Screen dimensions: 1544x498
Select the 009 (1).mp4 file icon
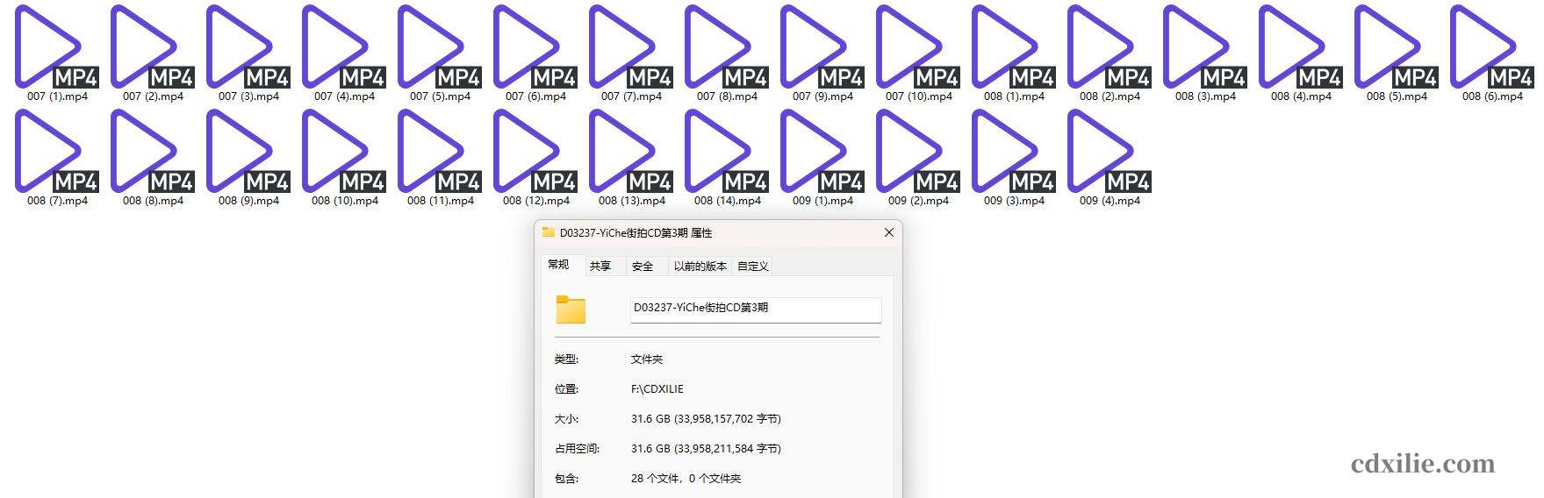click(x=822, y=152)
